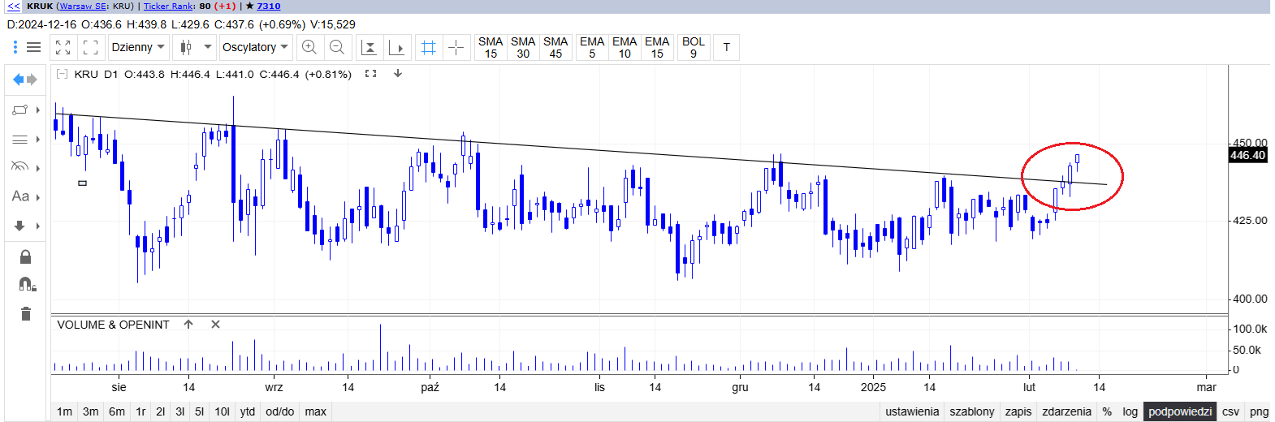Click the fullscreen expand arrows icon
Viewport: 1275px width, 422px height.
(x=63, y=48)
